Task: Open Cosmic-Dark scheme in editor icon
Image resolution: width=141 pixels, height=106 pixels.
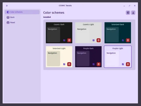Action: point(64,40)
